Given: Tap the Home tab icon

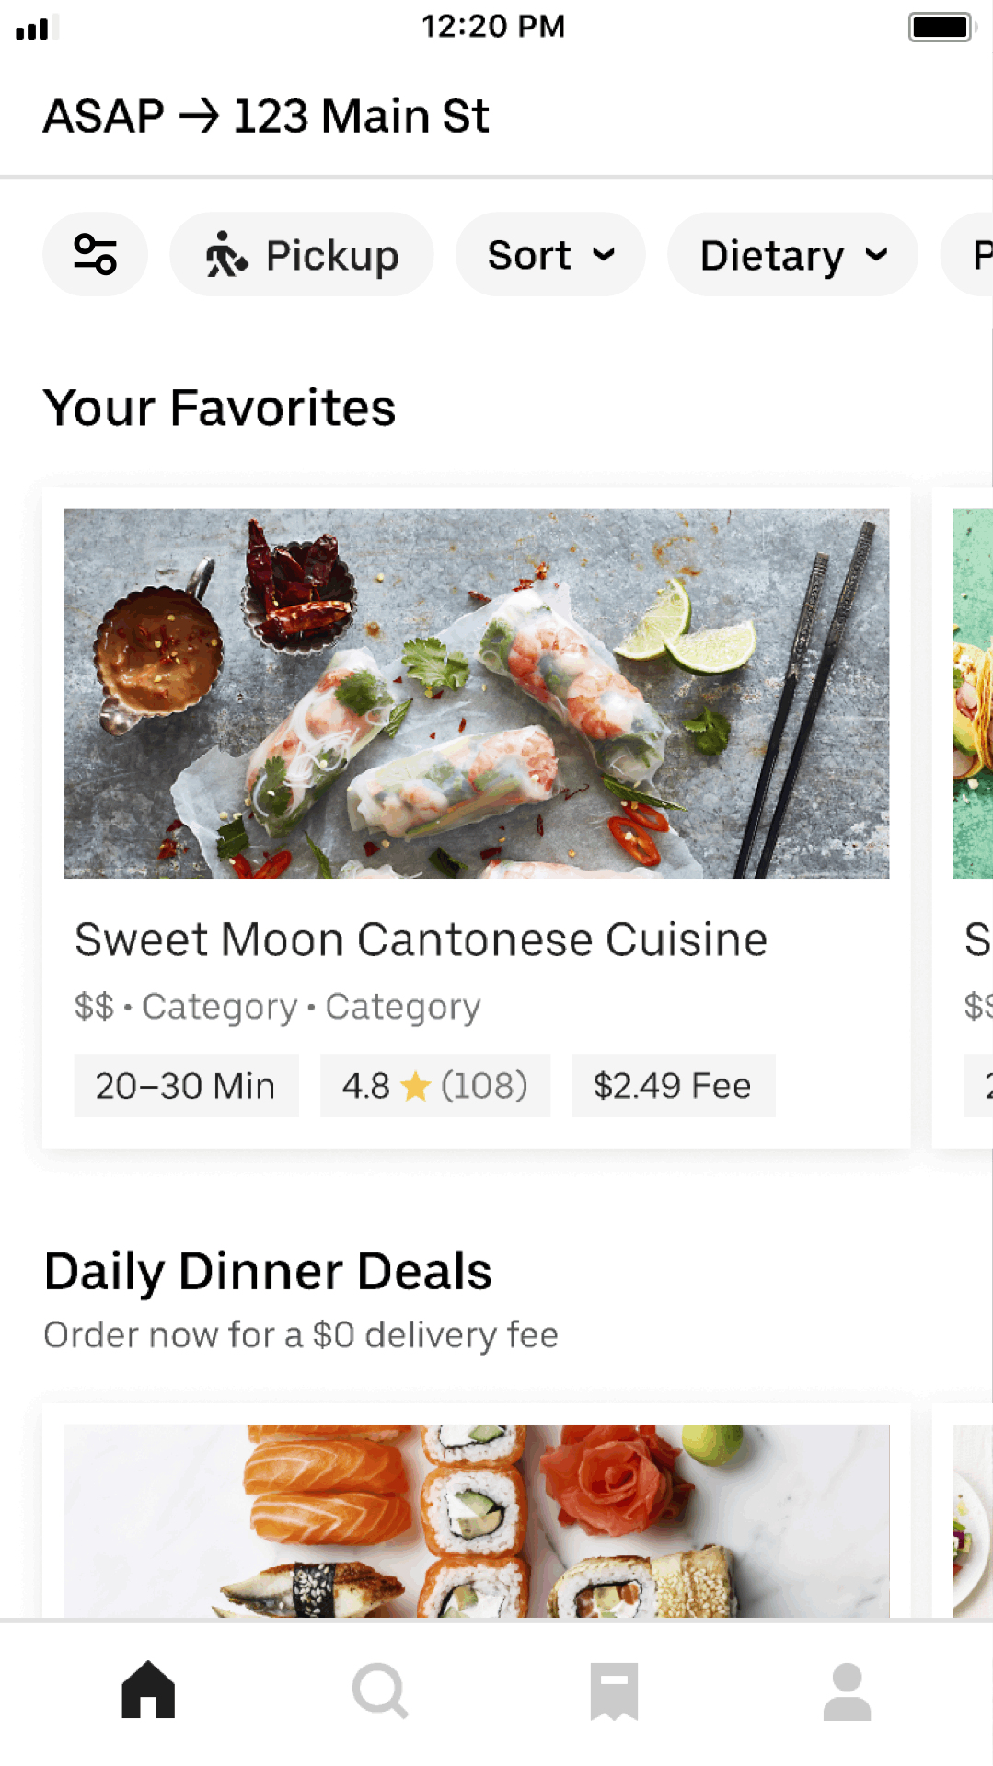Looking at the screenshot, I should (148, 1690).
